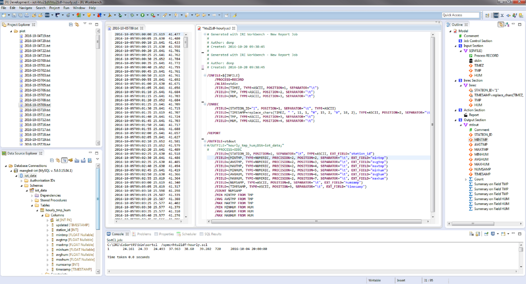Click the New file toolbar icon

pyautogui.click(x=4, y=15)
